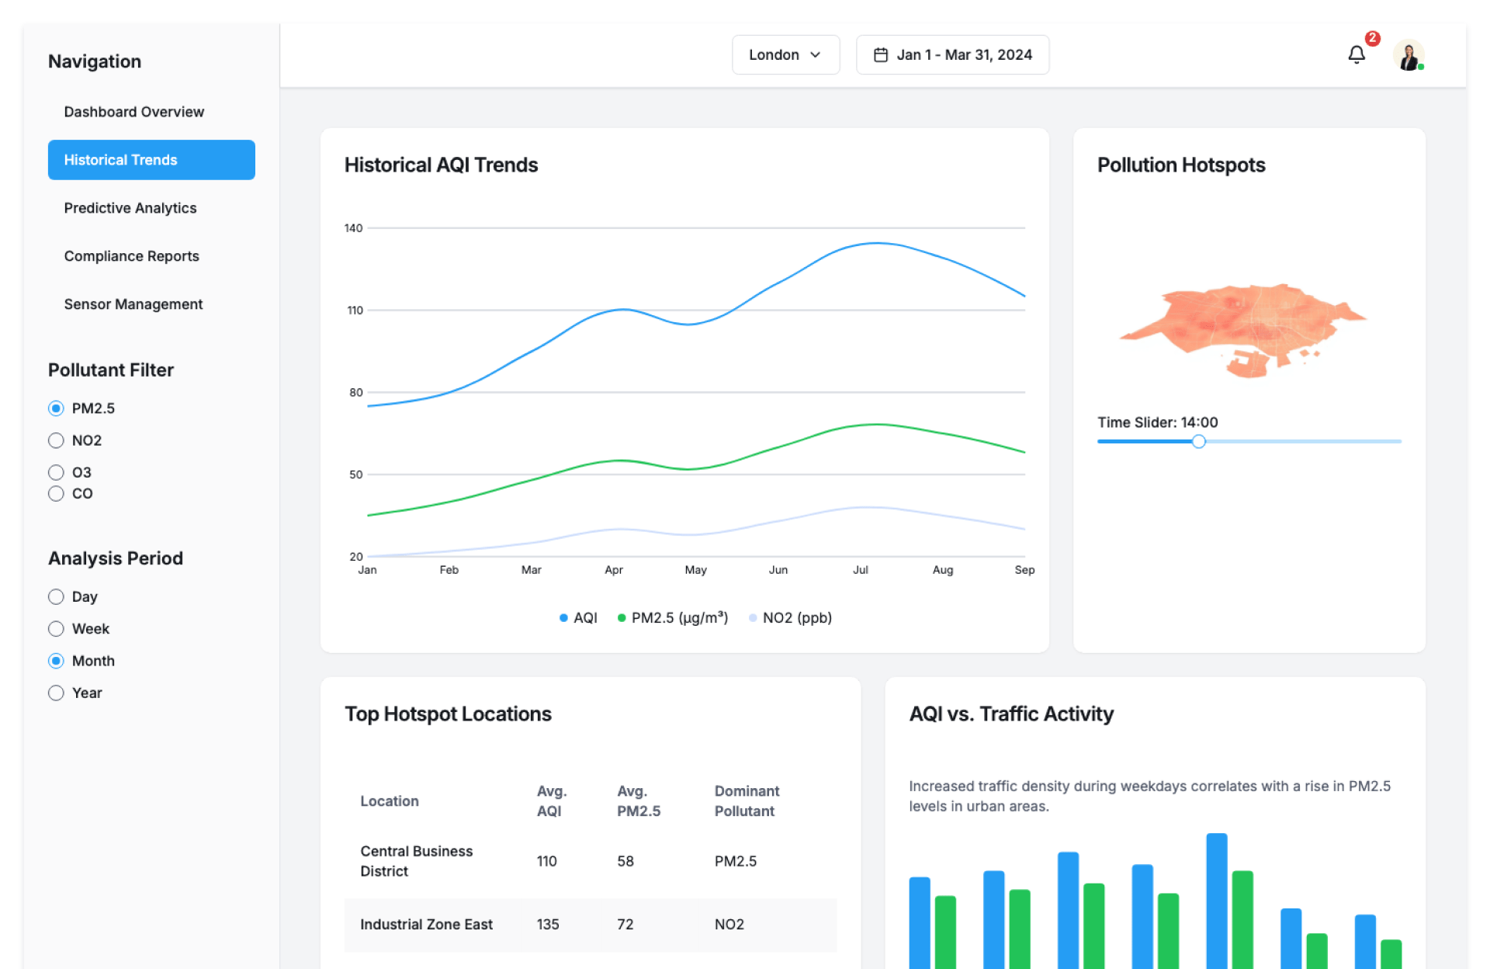1490x969 pixels.
Task: Open the notifications bell icon
Action: 1356,55
